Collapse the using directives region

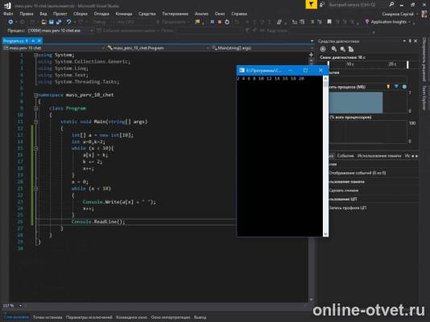click(36, 55)
